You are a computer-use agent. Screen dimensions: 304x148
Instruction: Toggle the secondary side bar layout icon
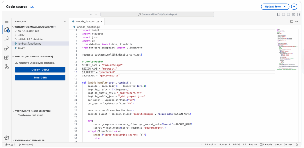(x=289, y=15)
